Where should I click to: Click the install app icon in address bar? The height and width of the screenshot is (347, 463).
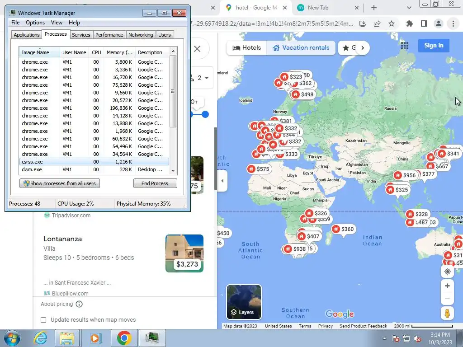click(x=363, y=23)
